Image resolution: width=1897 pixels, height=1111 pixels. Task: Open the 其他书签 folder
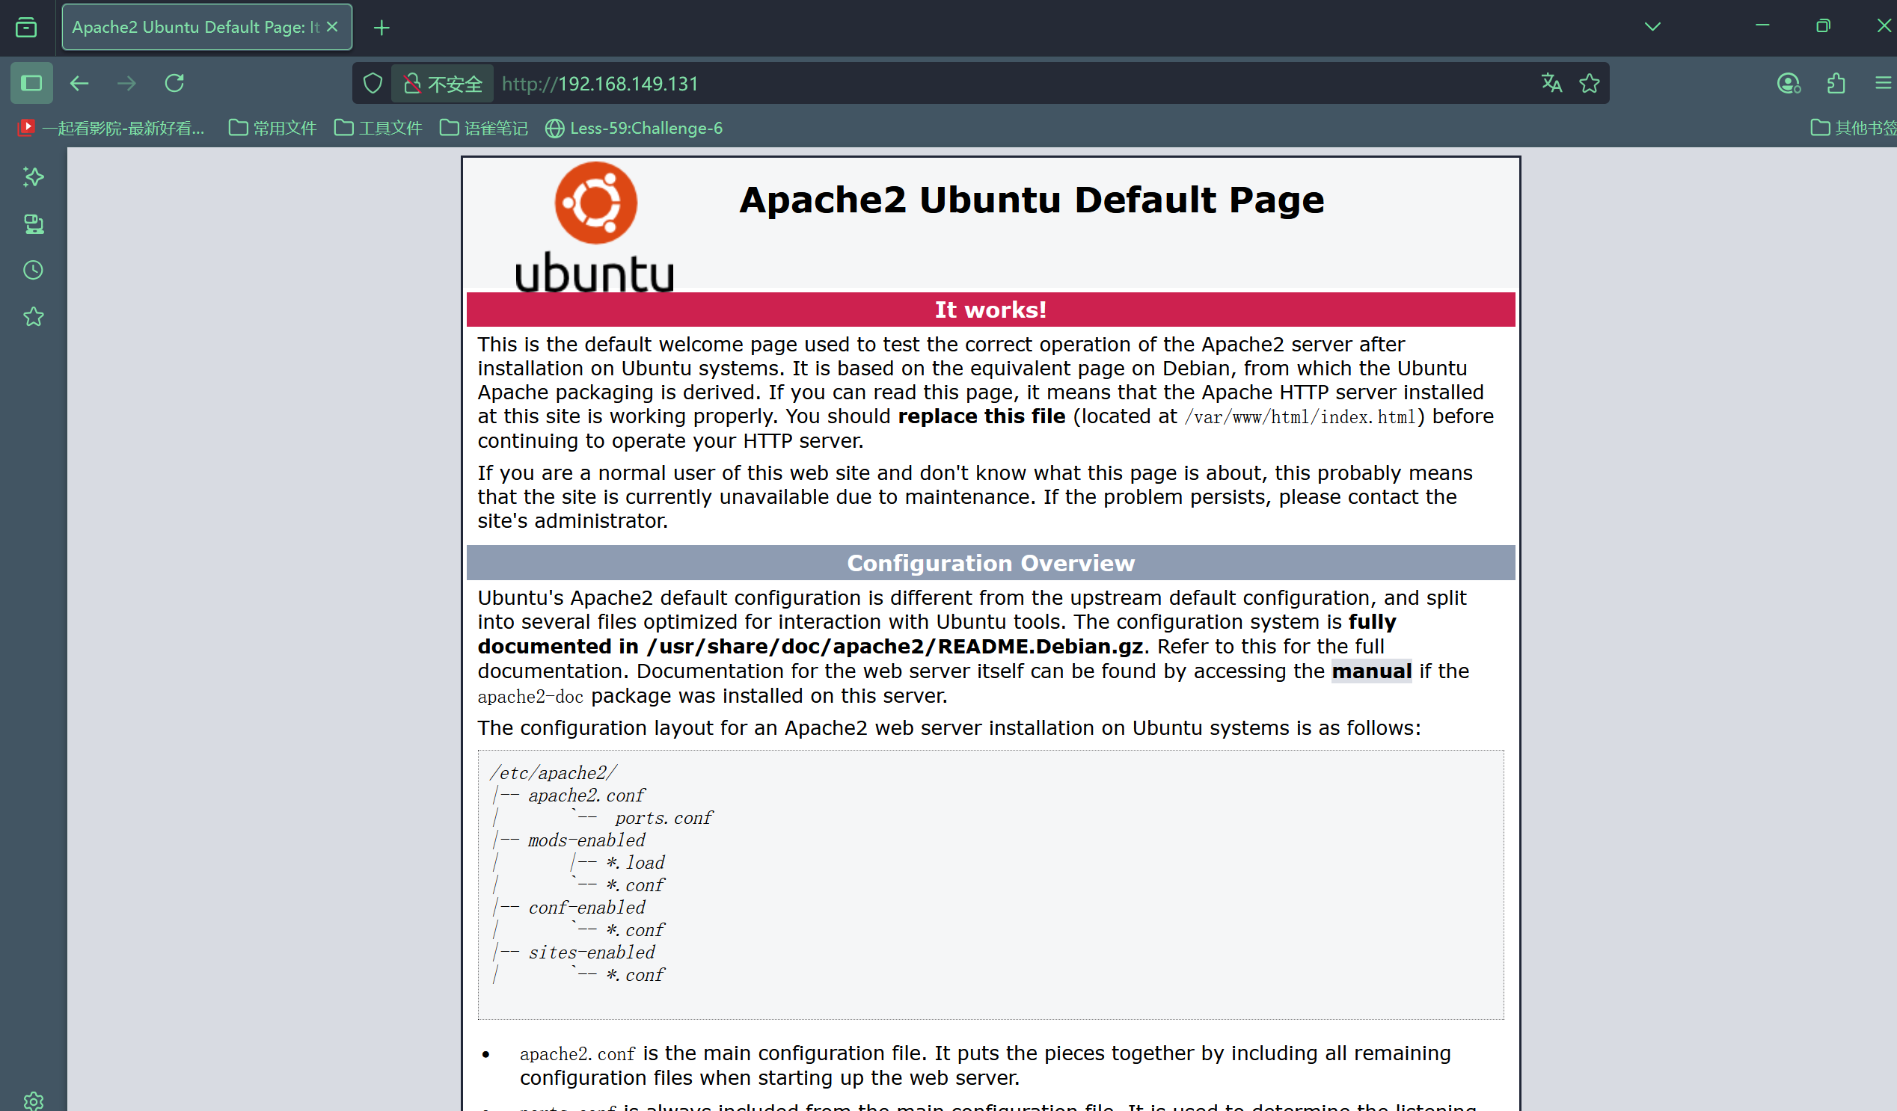point(1854,128)
